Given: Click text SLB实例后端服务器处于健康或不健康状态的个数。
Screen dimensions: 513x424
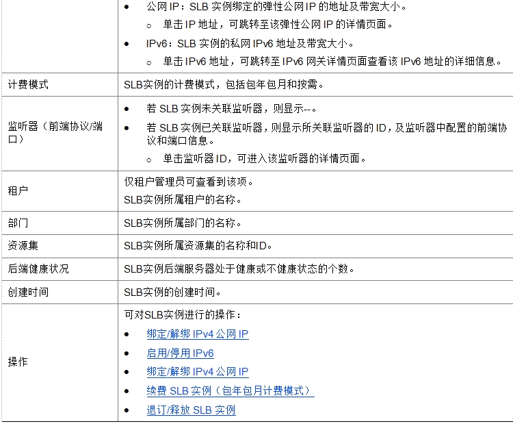Looking at the screenshot, I should 239,269.
